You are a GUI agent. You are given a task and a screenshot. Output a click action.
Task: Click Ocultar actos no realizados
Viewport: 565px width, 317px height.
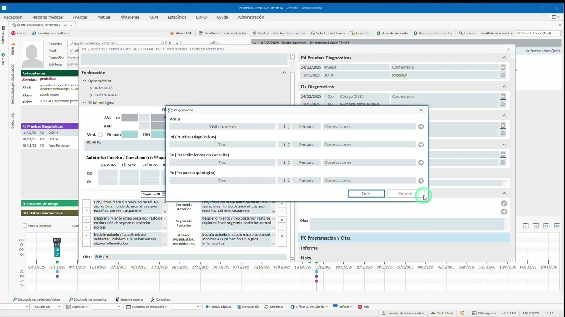[x=222, y=33]
